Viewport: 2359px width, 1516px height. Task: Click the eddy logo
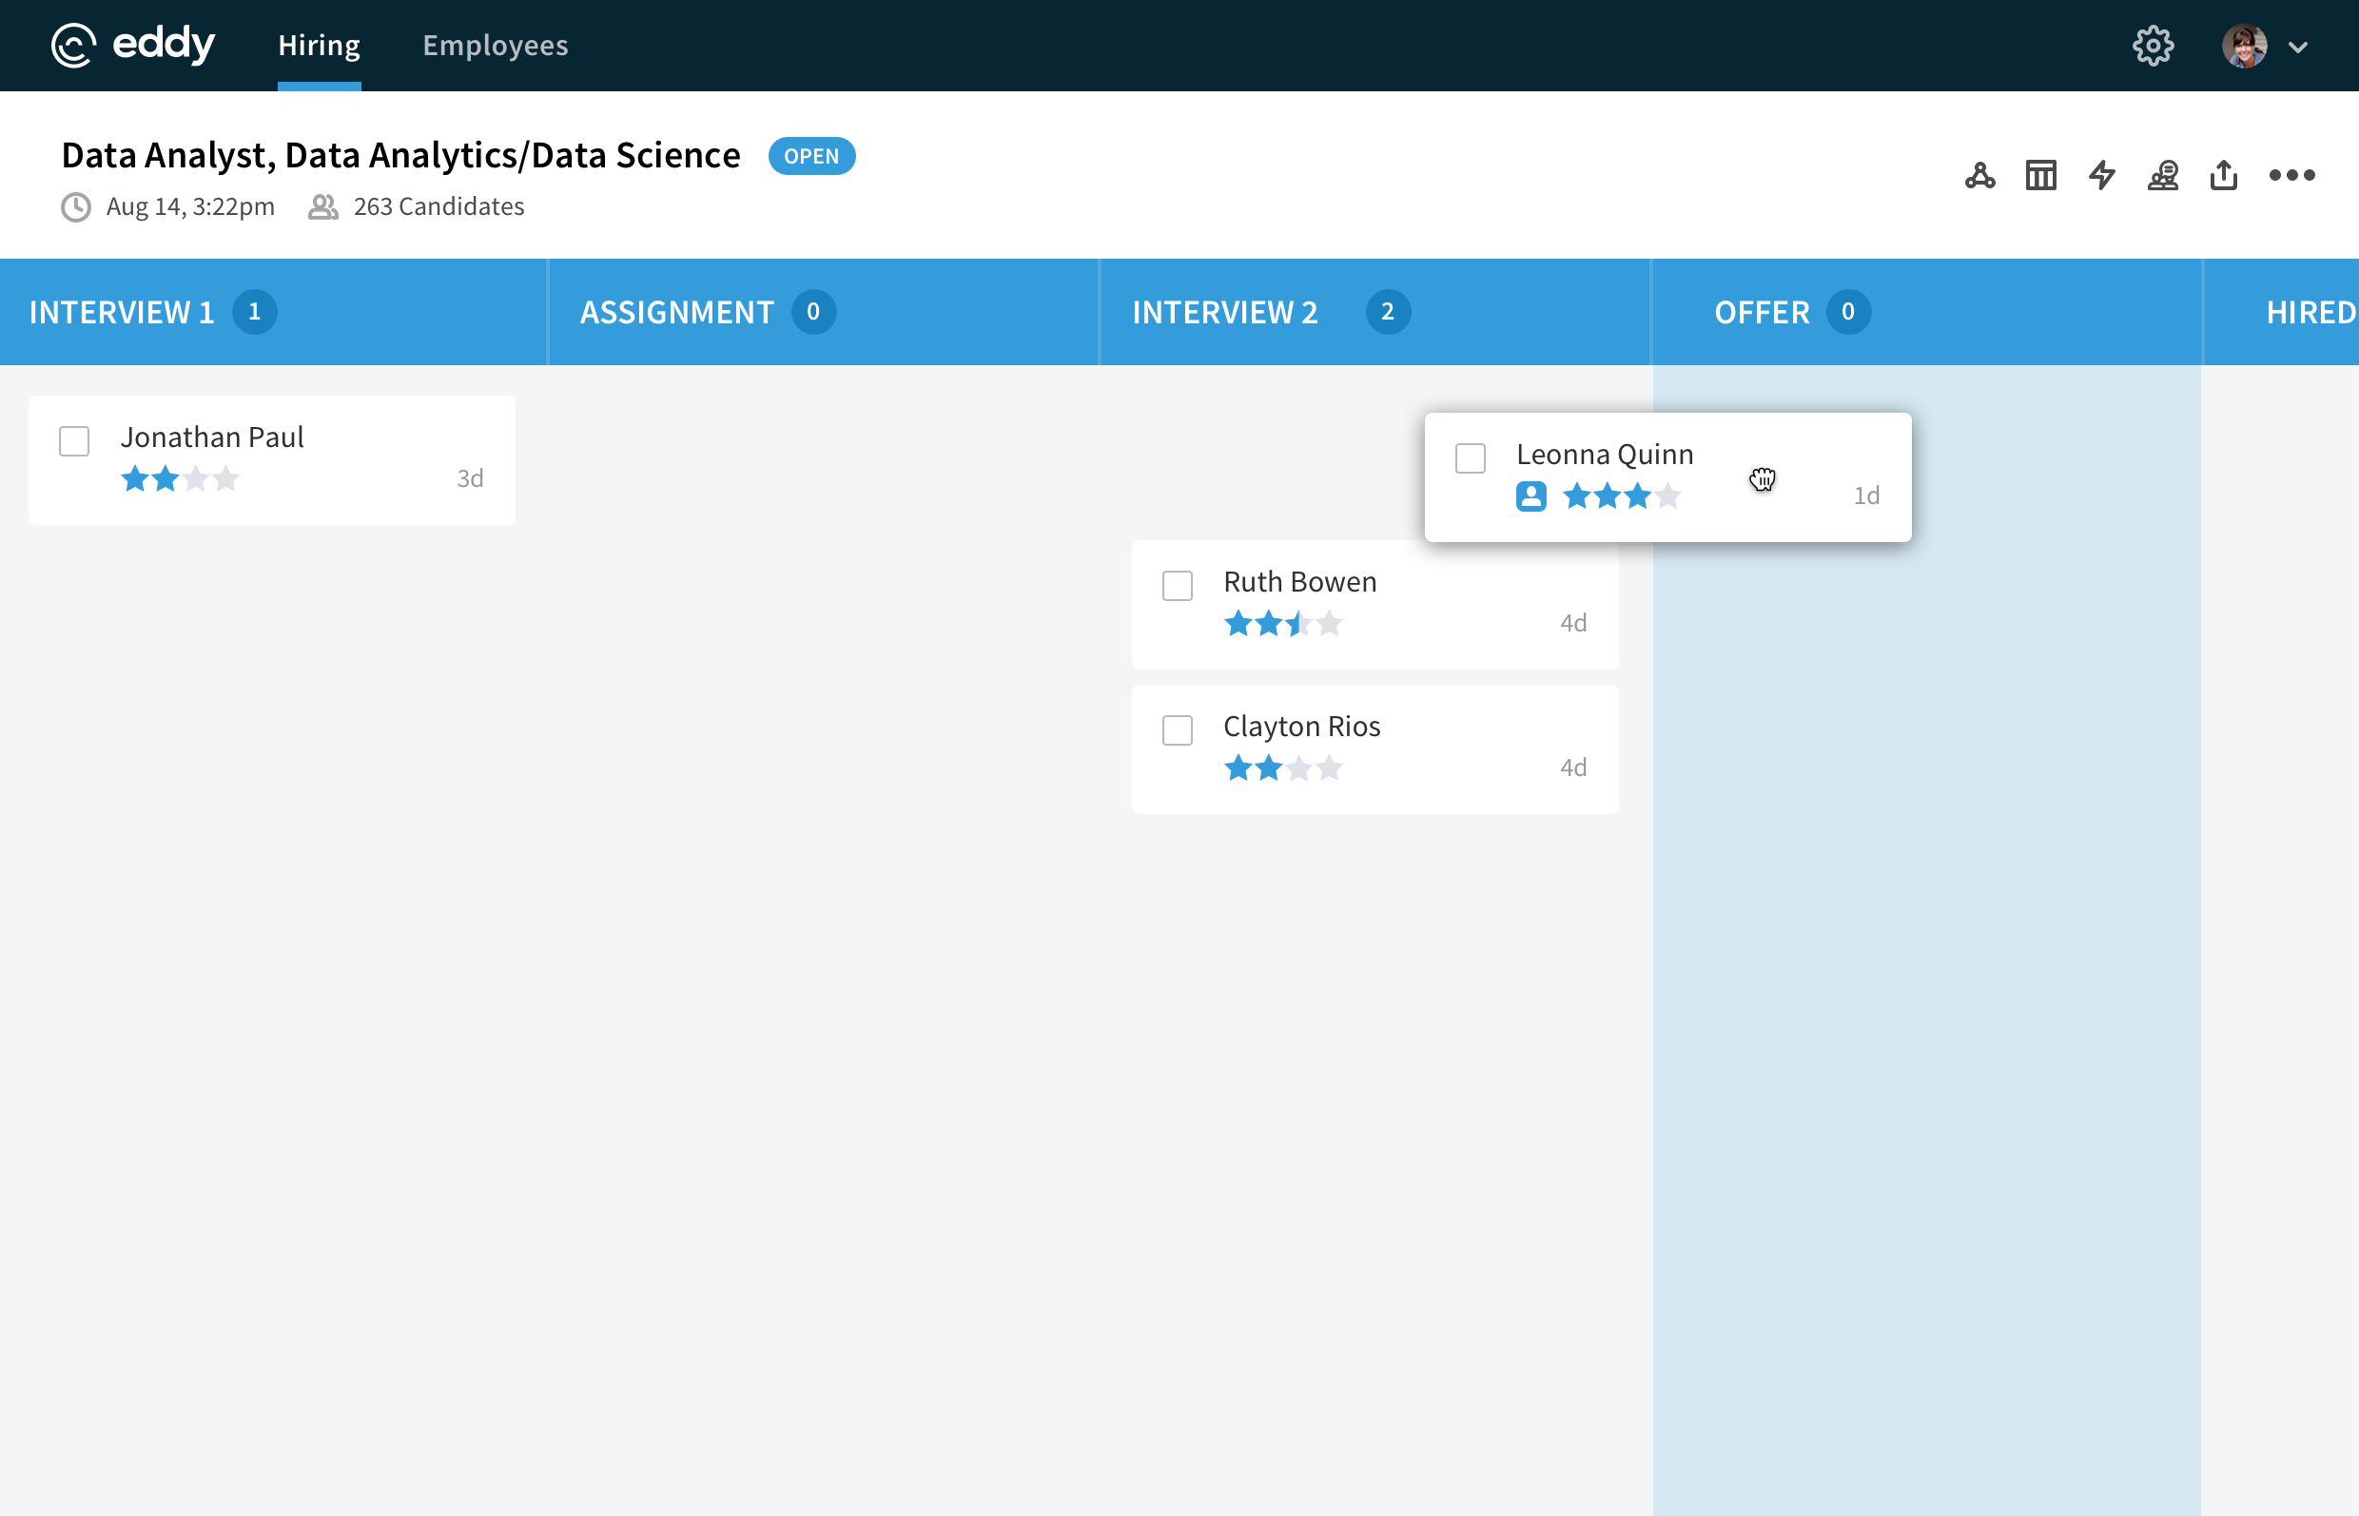(133, 46)
